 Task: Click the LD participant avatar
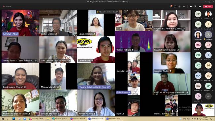198,96
